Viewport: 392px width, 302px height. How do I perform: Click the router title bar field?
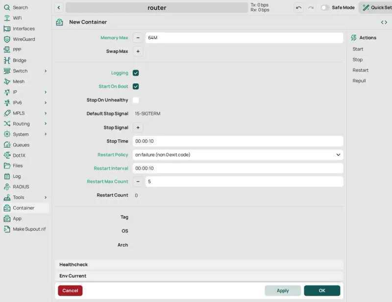click(x=157, y=8)
